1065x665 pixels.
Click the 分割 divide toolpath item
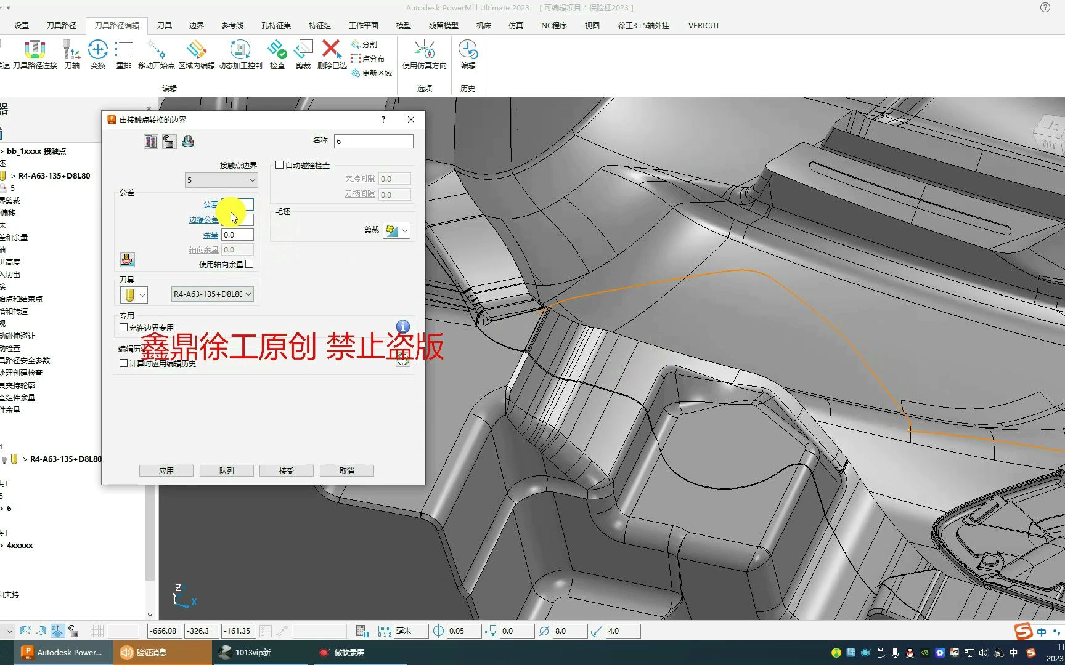coord(364,44)
